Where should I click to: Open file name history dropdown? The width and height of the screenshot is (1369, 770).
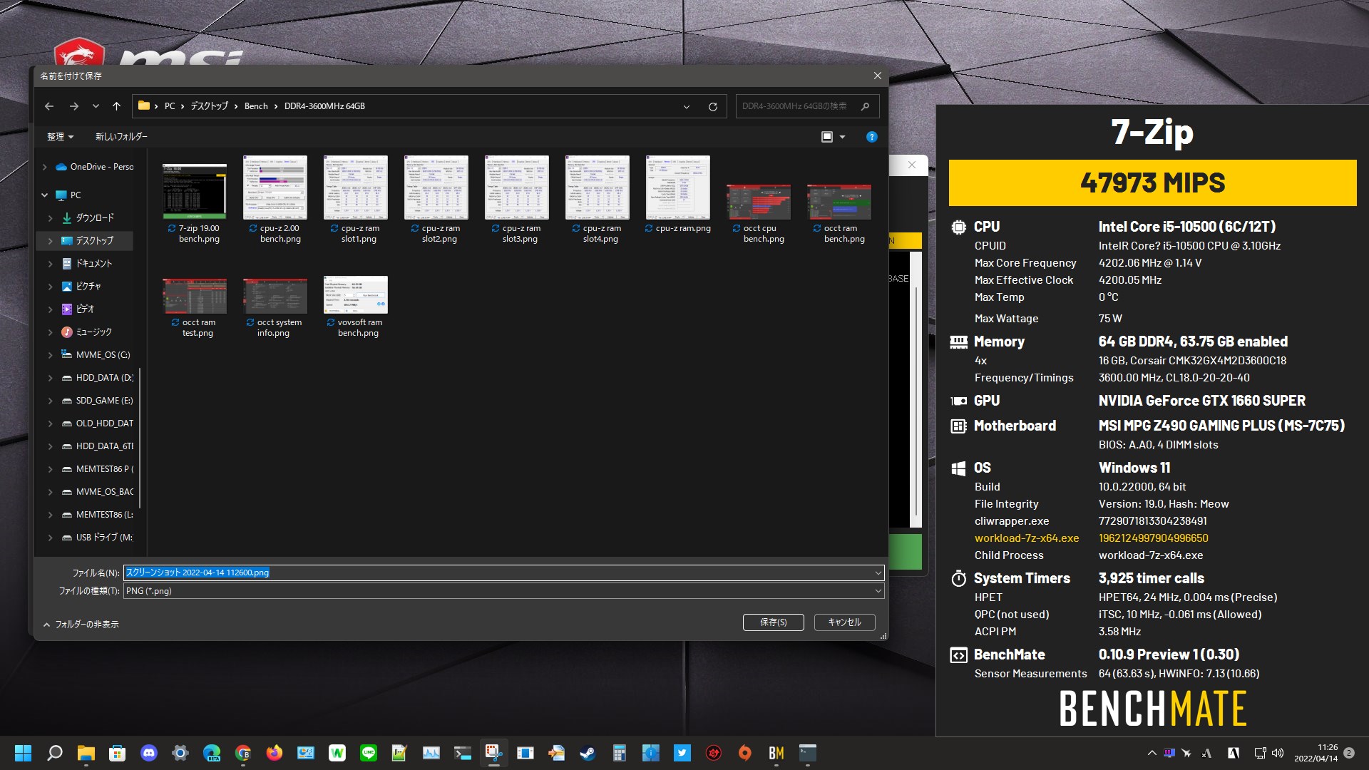878,573
